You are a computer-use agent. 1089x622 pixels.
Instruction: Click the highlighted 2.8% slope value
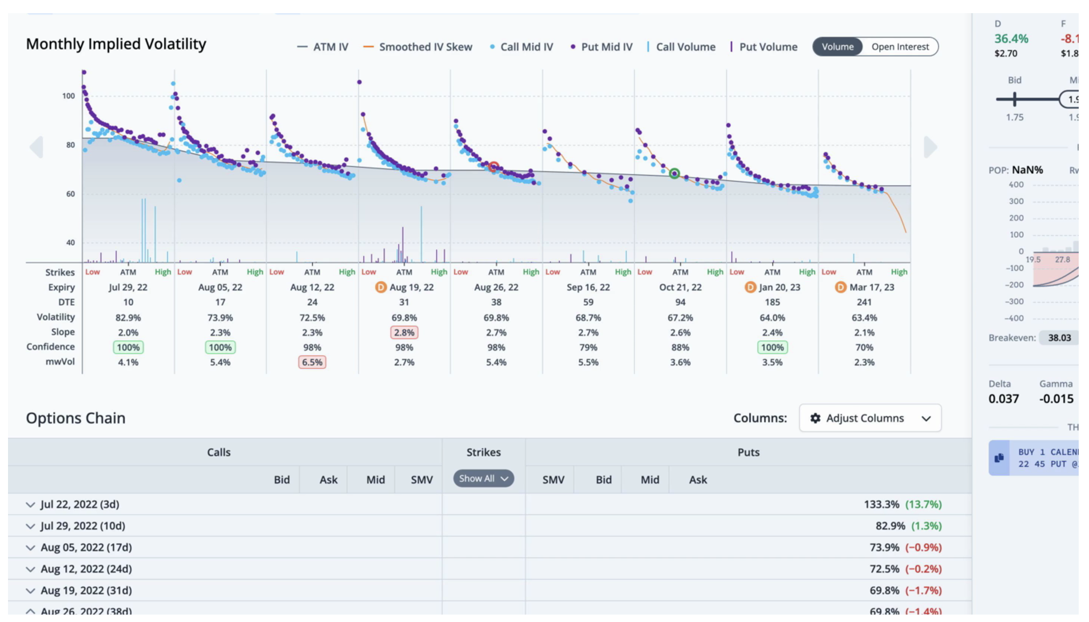point(404,333)
